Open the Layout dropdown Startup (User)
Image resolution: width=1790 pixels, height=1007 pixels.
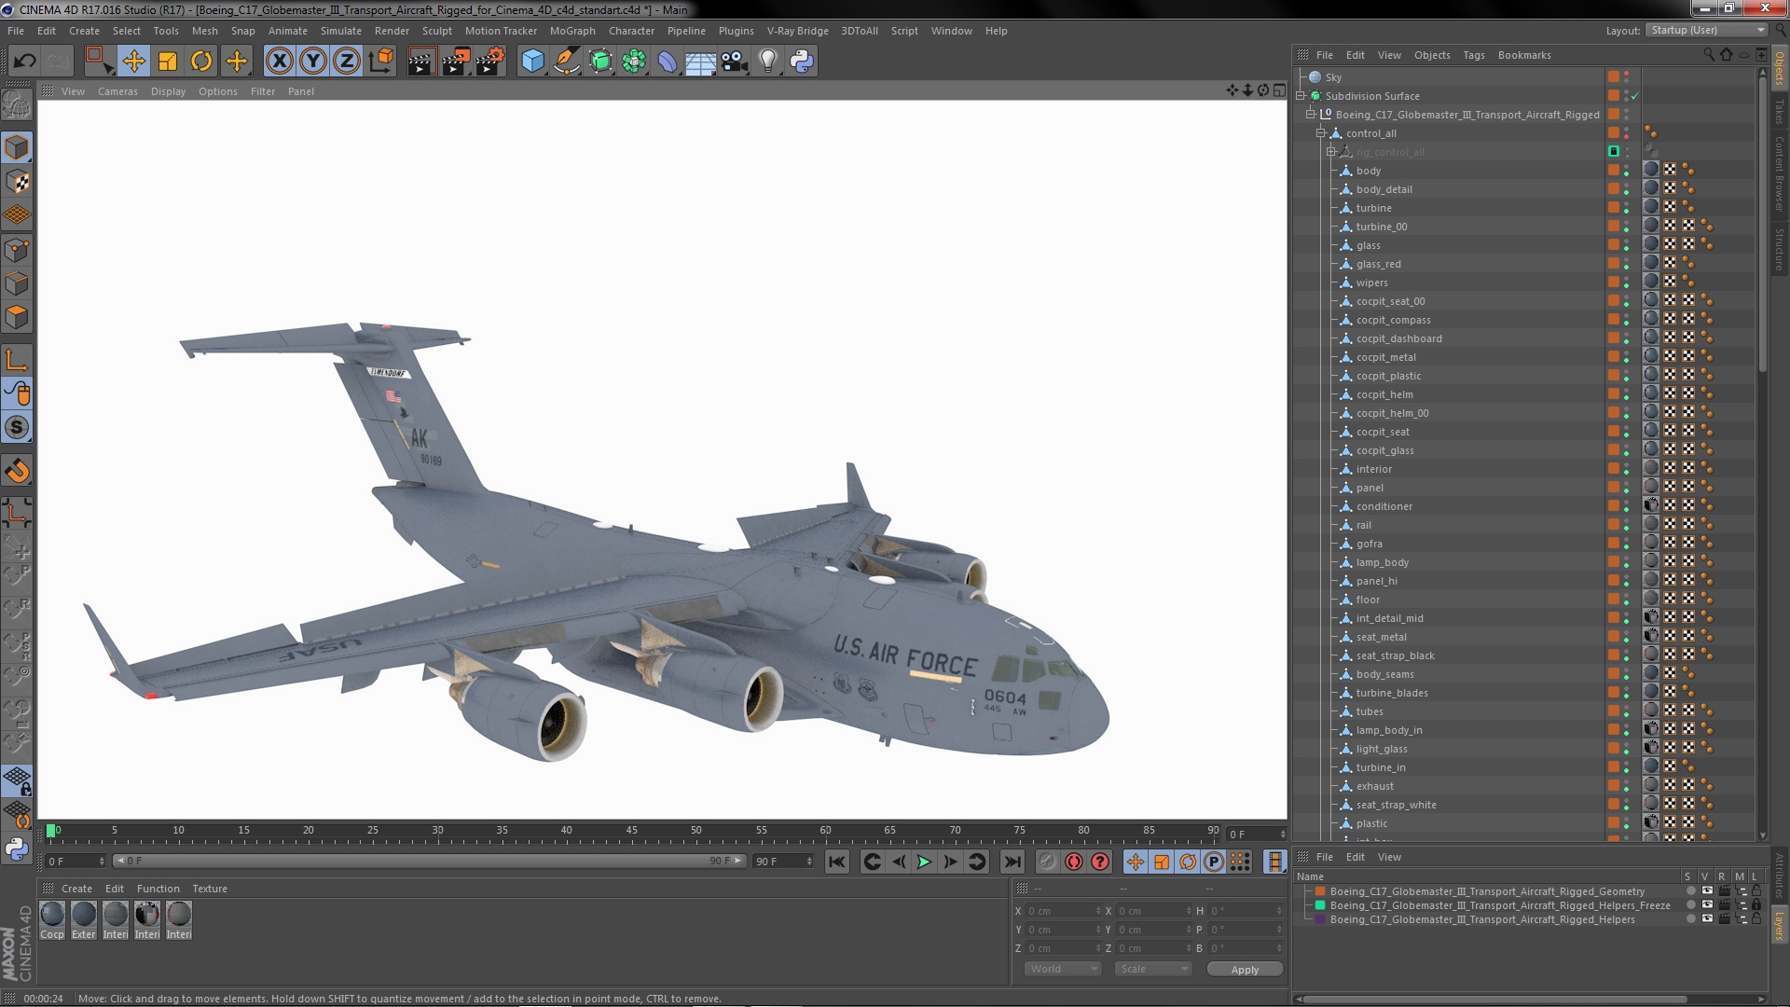tap(1707, 30)
